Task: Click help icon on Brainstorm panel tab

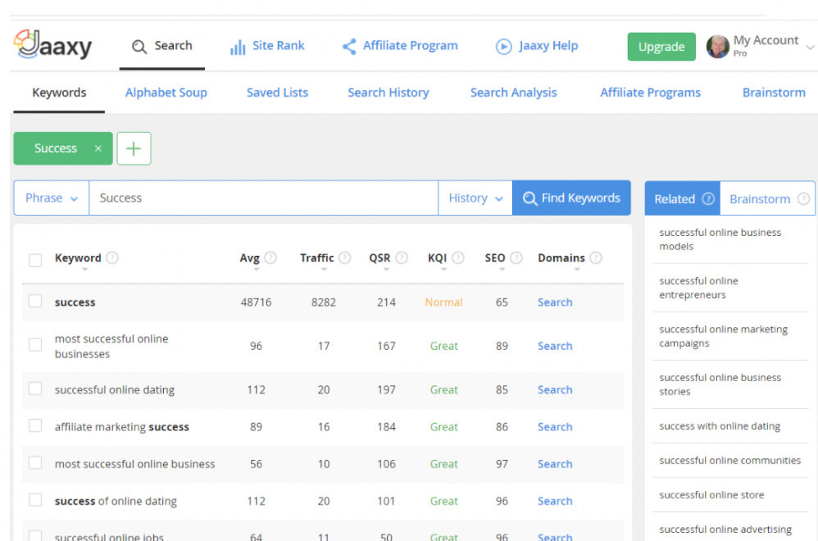Action: [803, 198]
